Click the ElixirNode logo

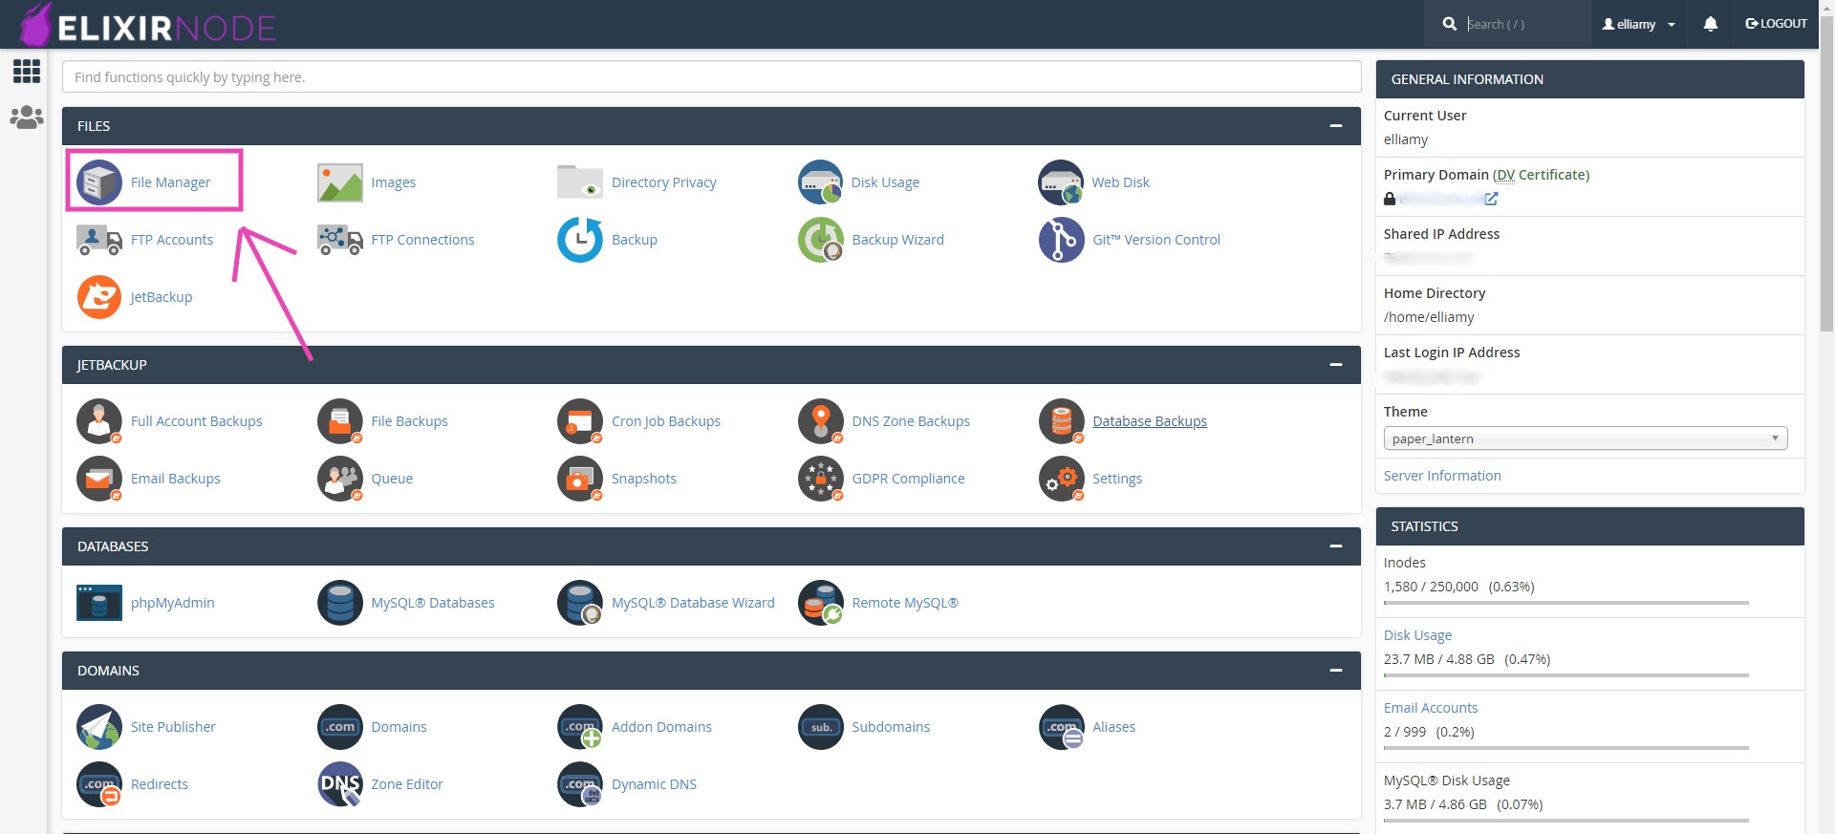[148, 25]
